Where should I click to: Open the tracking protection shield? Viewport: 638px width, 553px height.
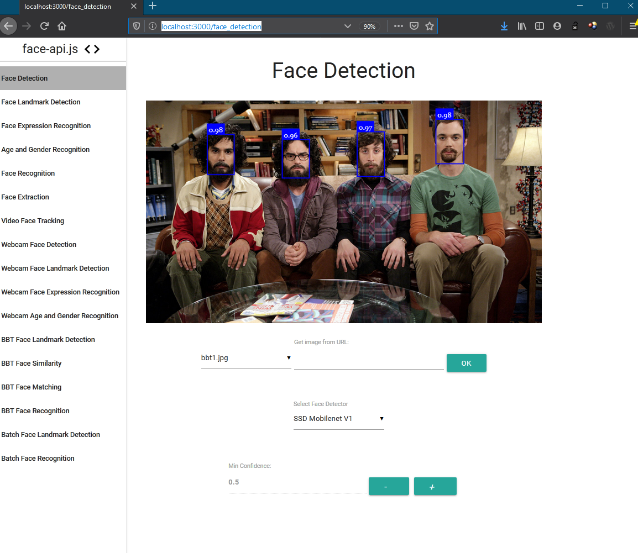pyautogui.click(x=137, y=26)
